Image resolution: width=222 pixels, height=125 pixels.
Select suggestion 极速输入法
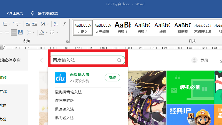[64, 109]
